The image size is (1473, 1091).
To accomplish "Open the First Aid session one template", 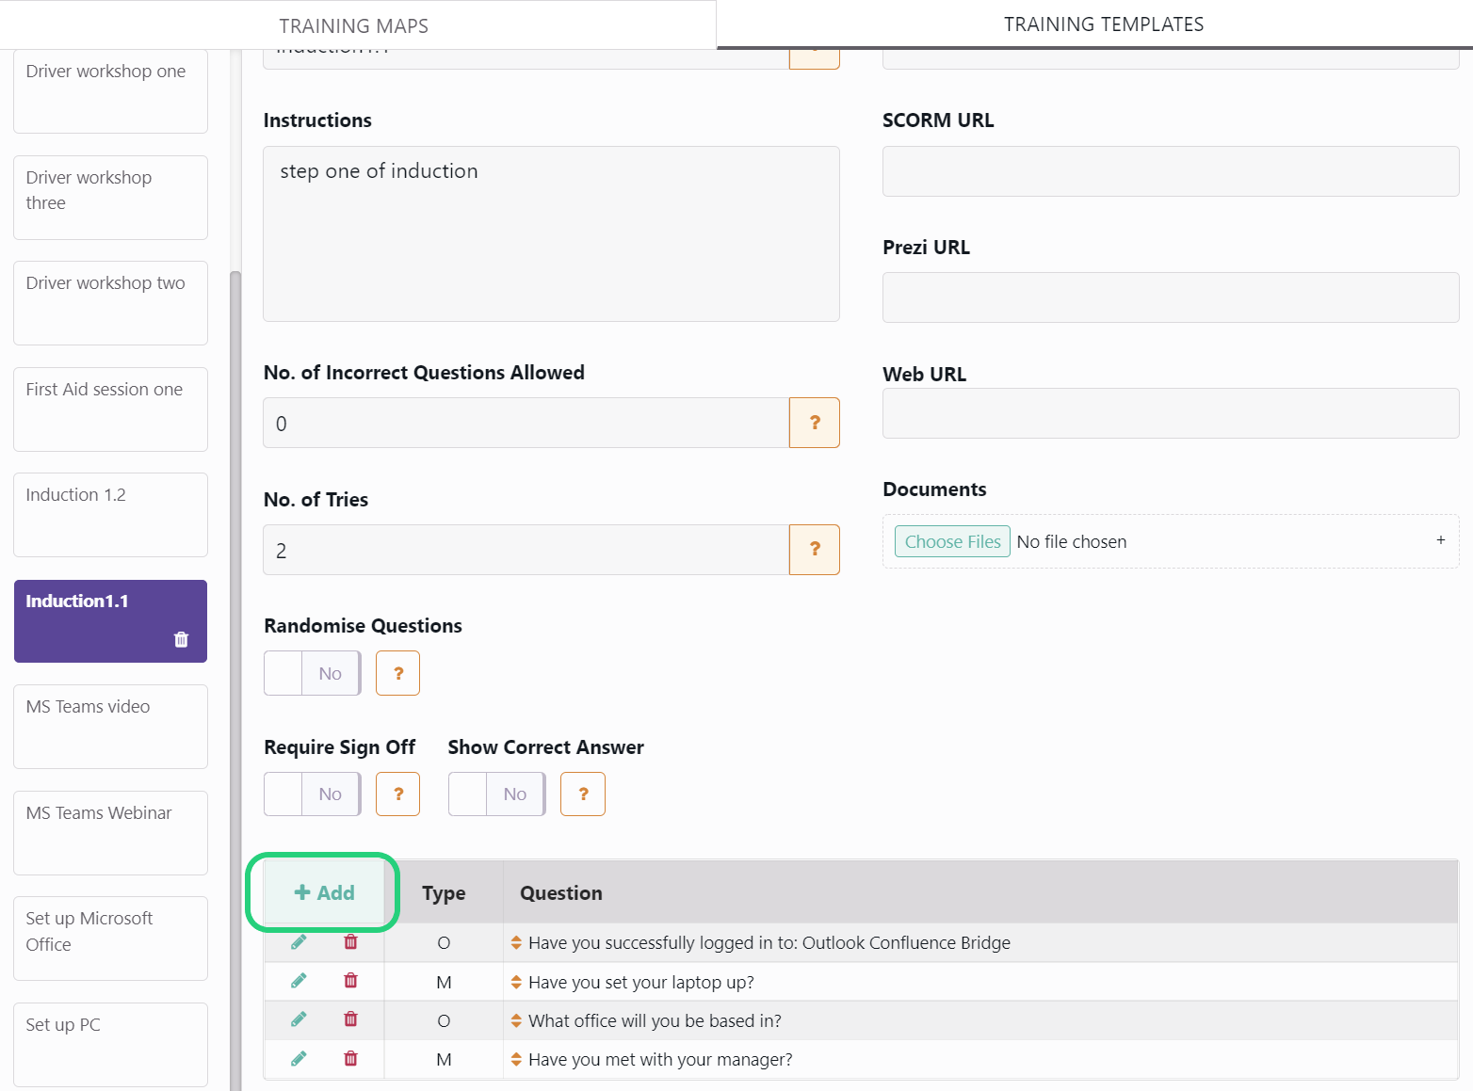I will 110,409.
